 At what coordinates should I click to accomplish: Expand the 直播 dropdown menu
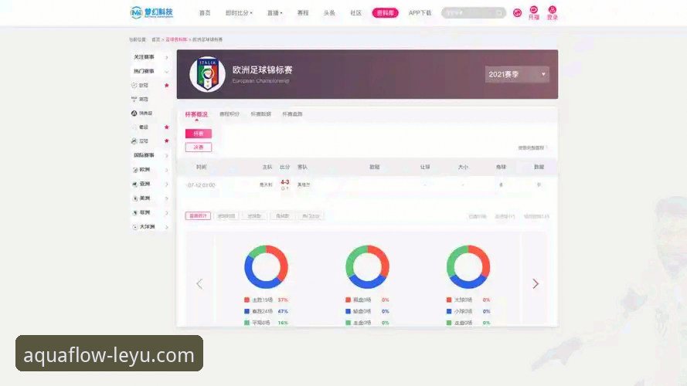tap(274, 13)
